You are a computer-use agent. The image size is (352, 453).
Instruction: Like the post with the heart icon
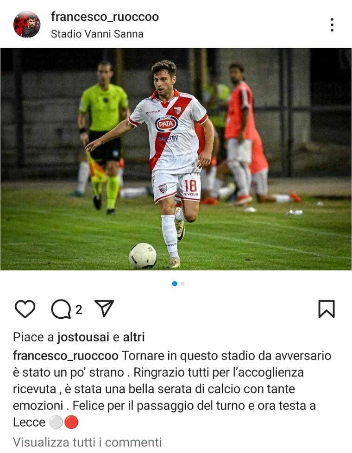(x=25, y=309)
